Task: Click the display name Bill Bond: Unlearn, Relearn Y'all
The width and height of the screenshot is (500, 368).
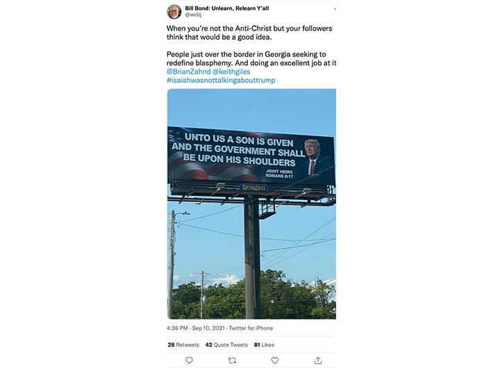Action: coord(226,8)
